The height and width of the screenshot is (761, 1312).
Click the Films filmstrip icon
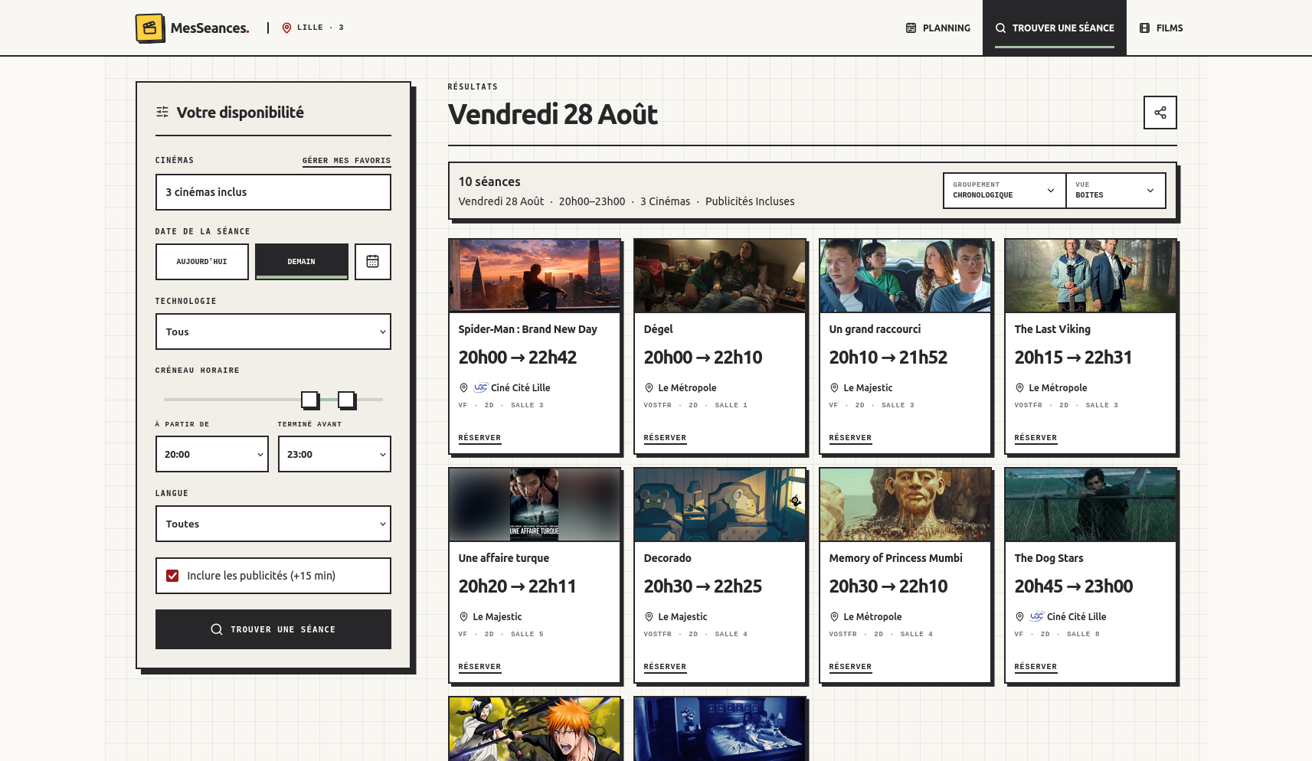1144,28
